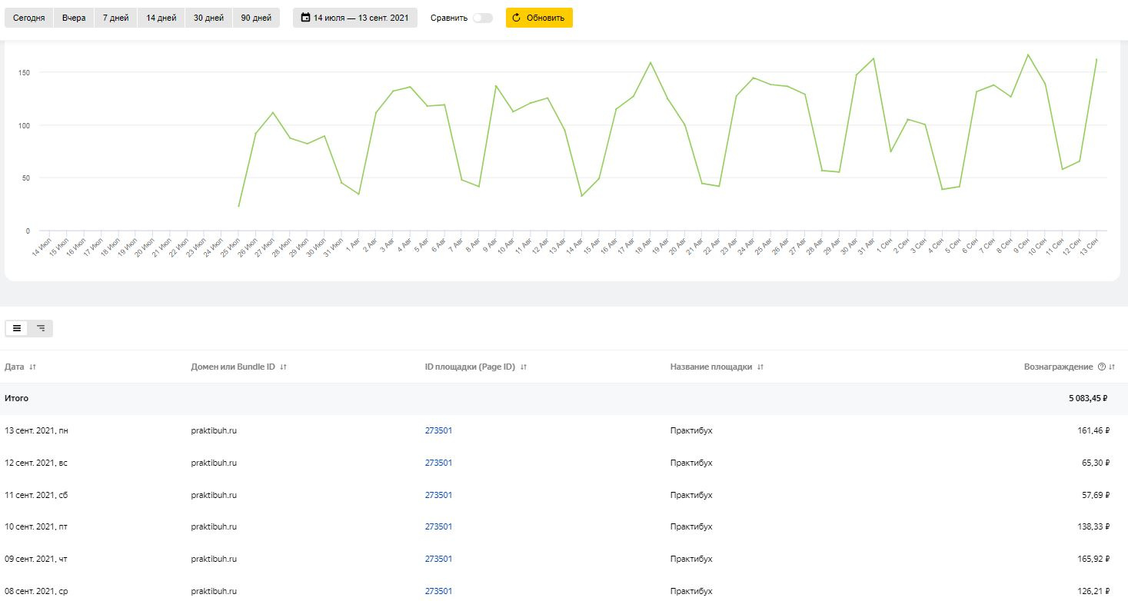Click sort arrows beside Вознаграждение header
1128x601 pixels.
(1112, 367)
